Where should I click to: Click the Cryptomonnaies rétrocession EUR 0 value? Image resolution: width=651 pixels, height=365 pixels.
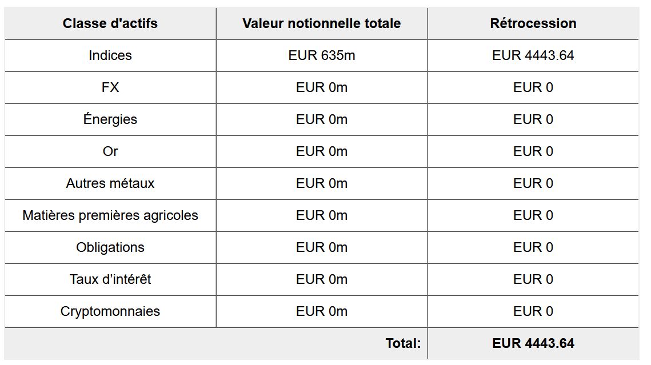533,311
